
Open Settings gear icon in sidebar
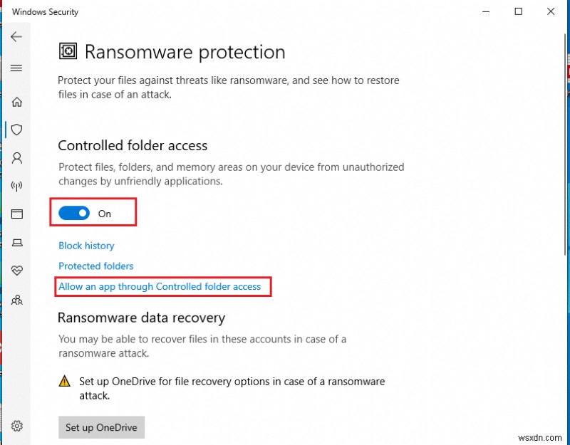(x=16, y=426)
